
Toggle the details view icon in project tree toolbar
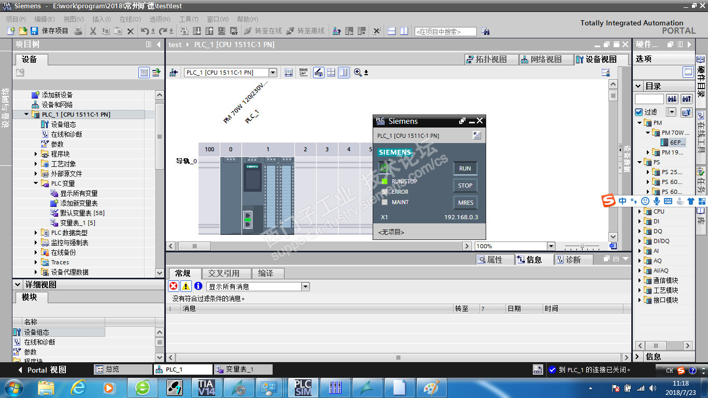144,73
